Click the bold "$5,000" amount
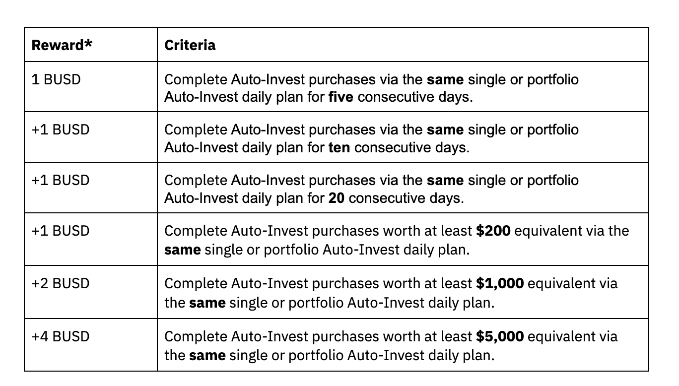Screen dimensions: 679x386 pyautogui.click(x=499, y=337)
